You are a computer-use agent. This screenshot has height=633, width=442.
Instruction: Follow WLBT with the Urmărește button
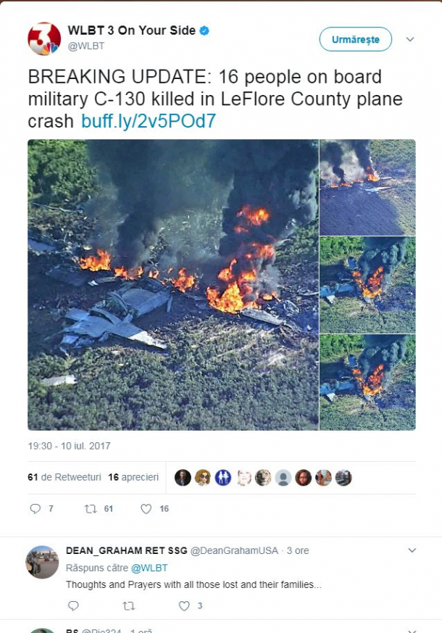[x=355, y=39]
